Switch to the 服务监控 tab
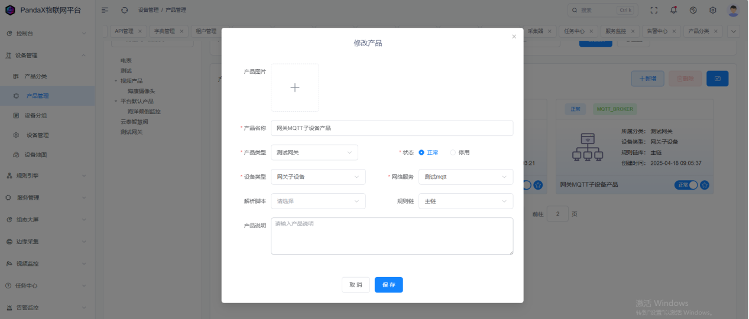 616,31
